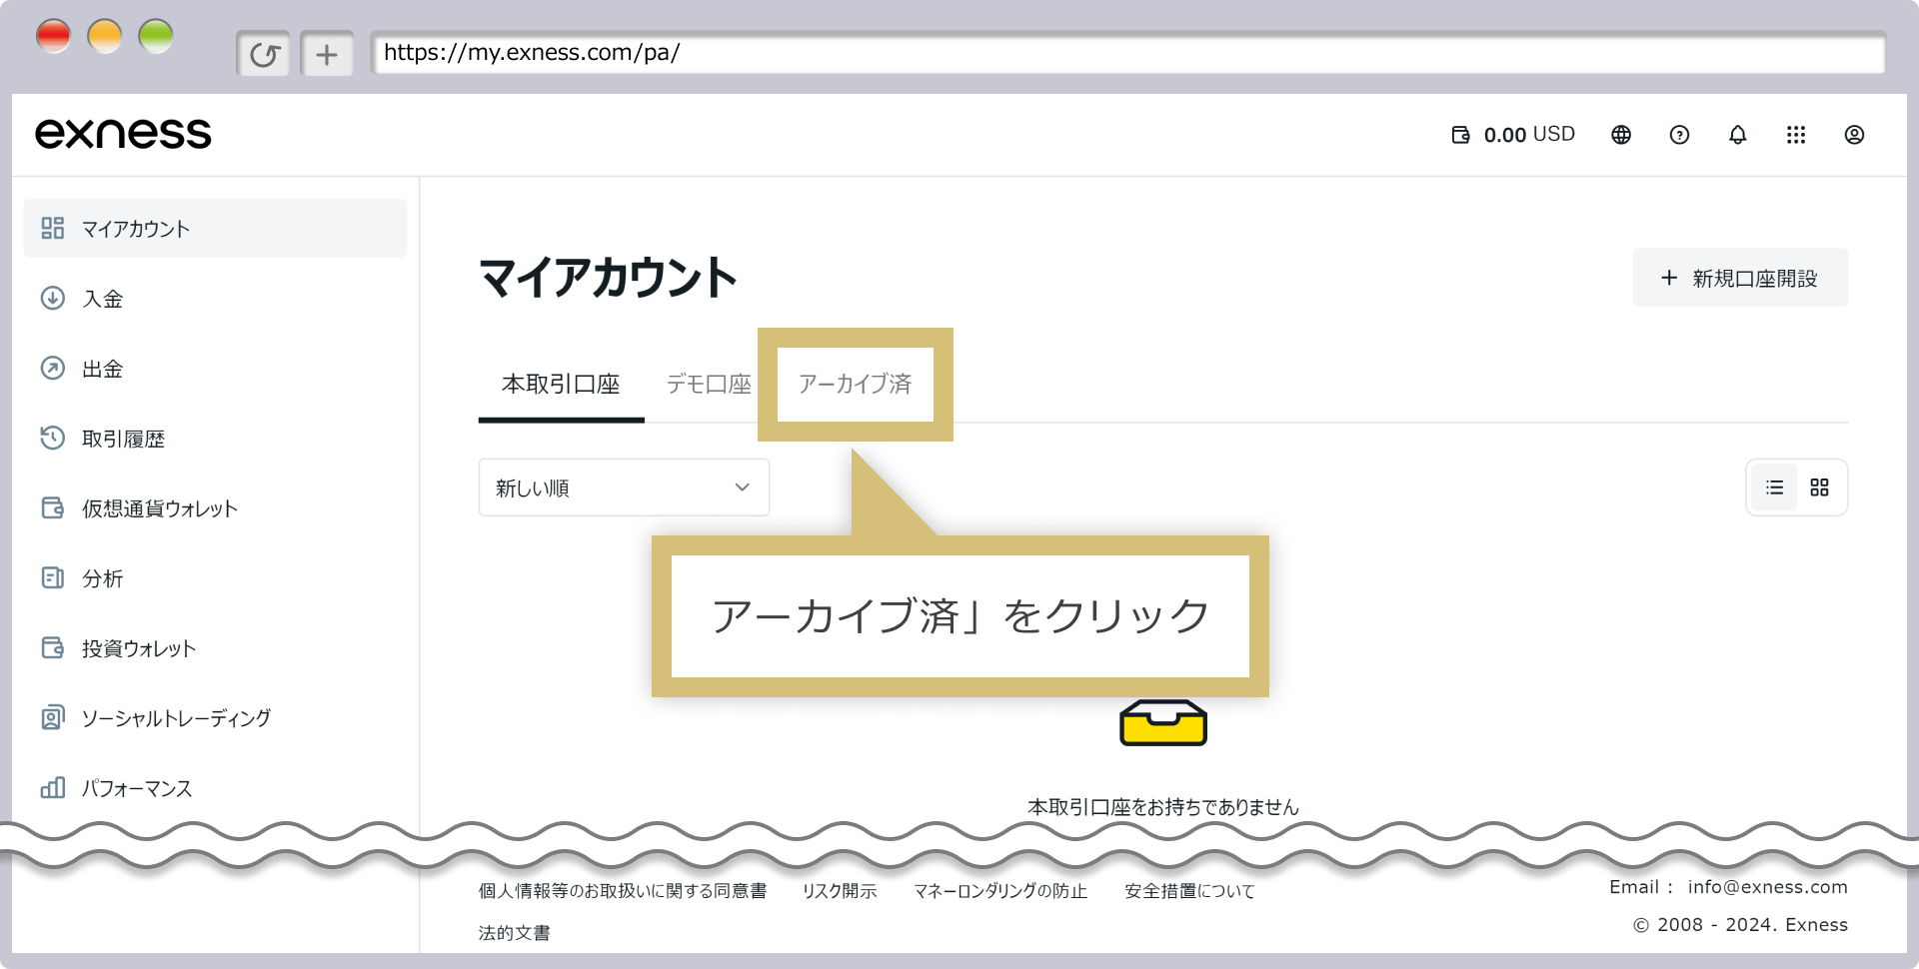
Task: Open the 新しい順 sort dropdown
Action: tap(624, 487)
